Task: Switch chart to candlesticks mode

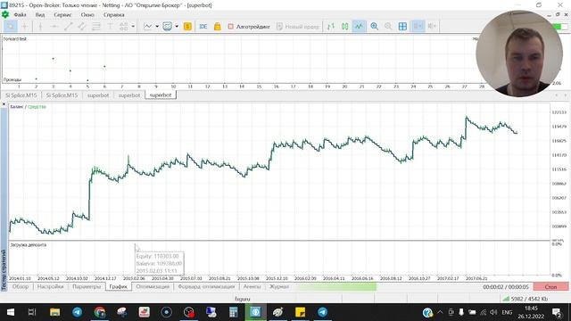Action: click(345, 26)
